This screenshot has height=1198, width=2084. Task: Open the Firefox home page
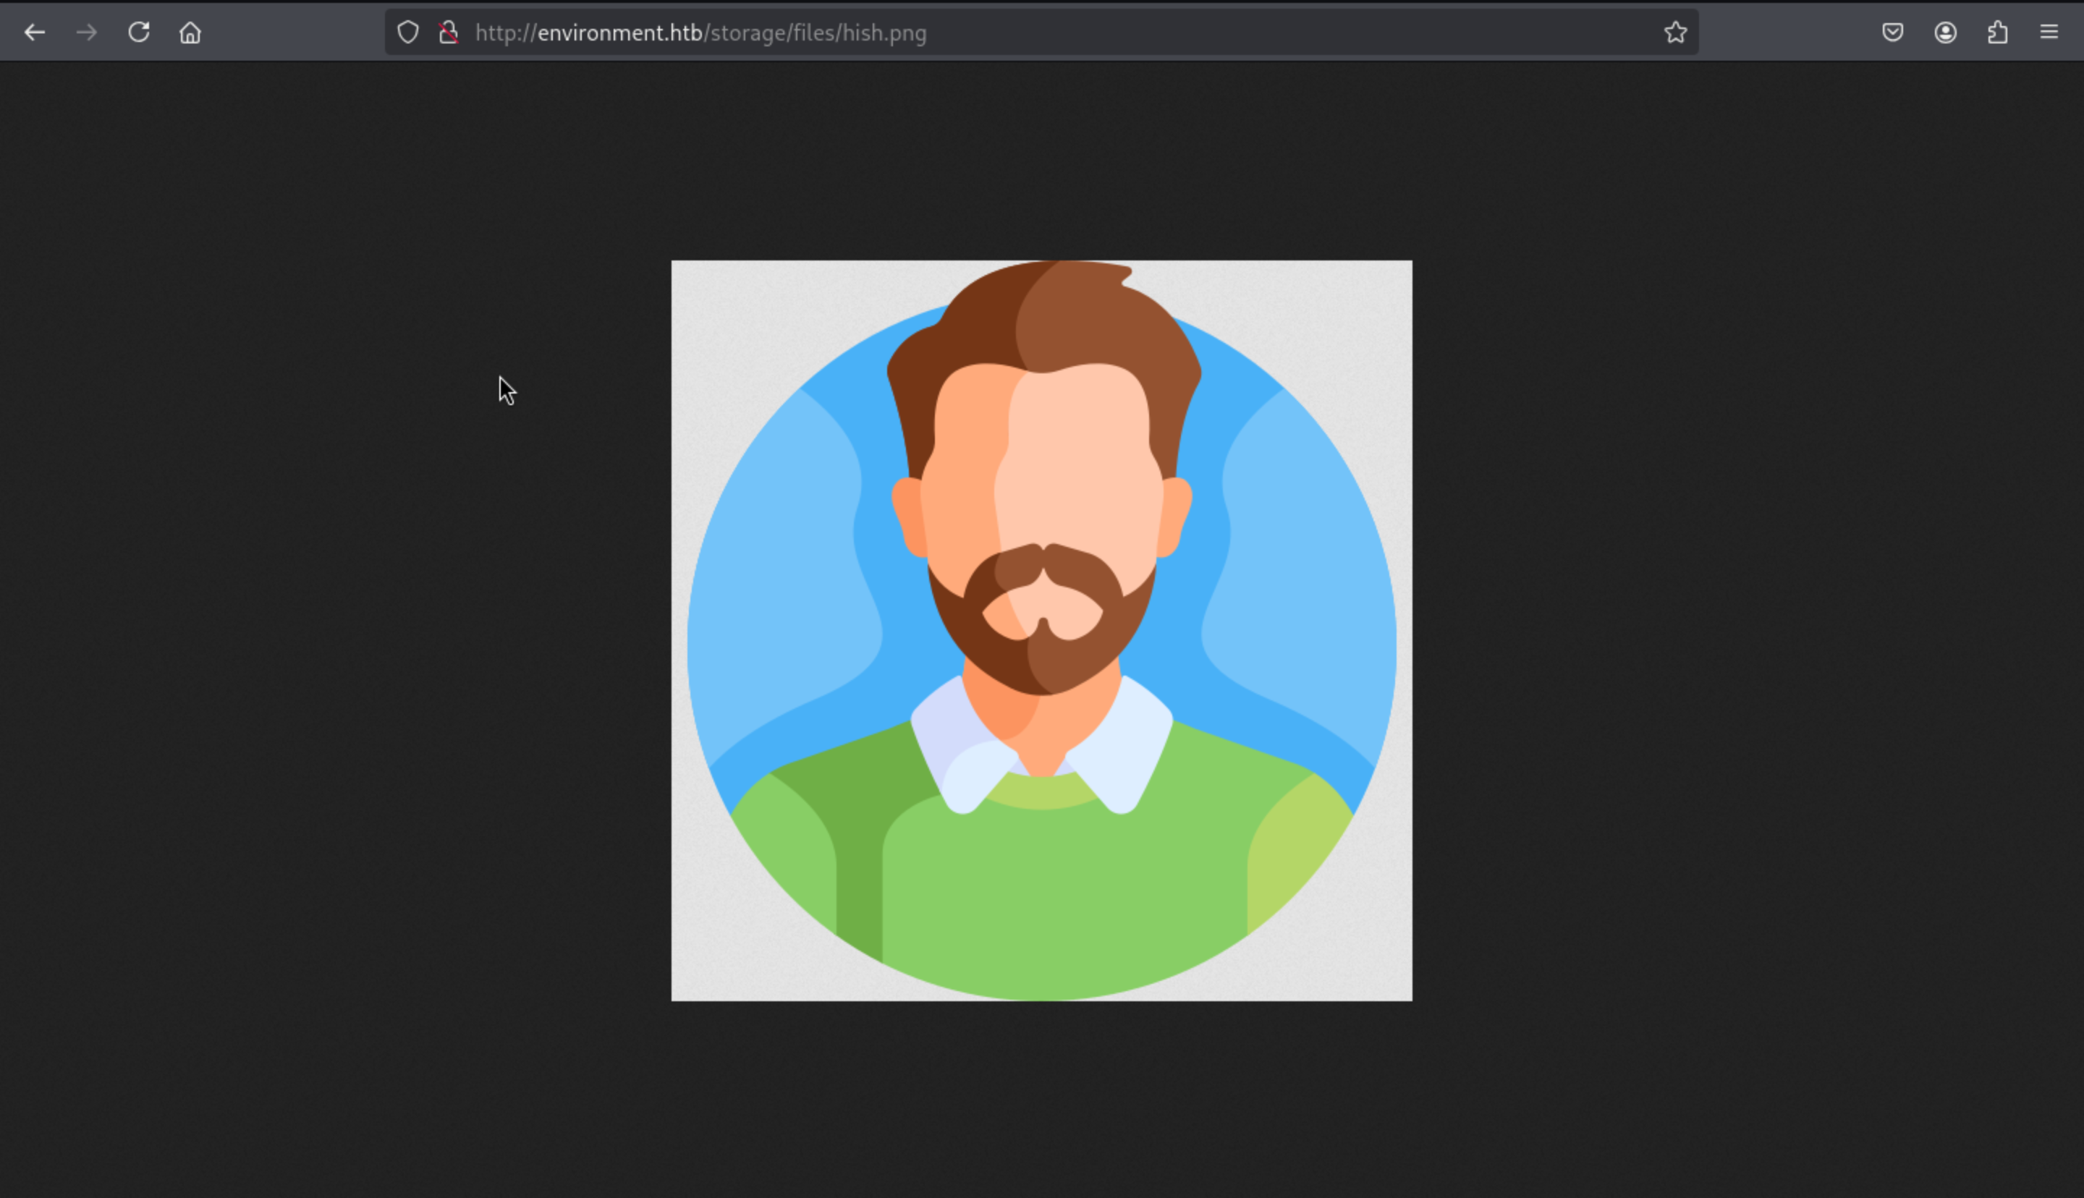190,33
